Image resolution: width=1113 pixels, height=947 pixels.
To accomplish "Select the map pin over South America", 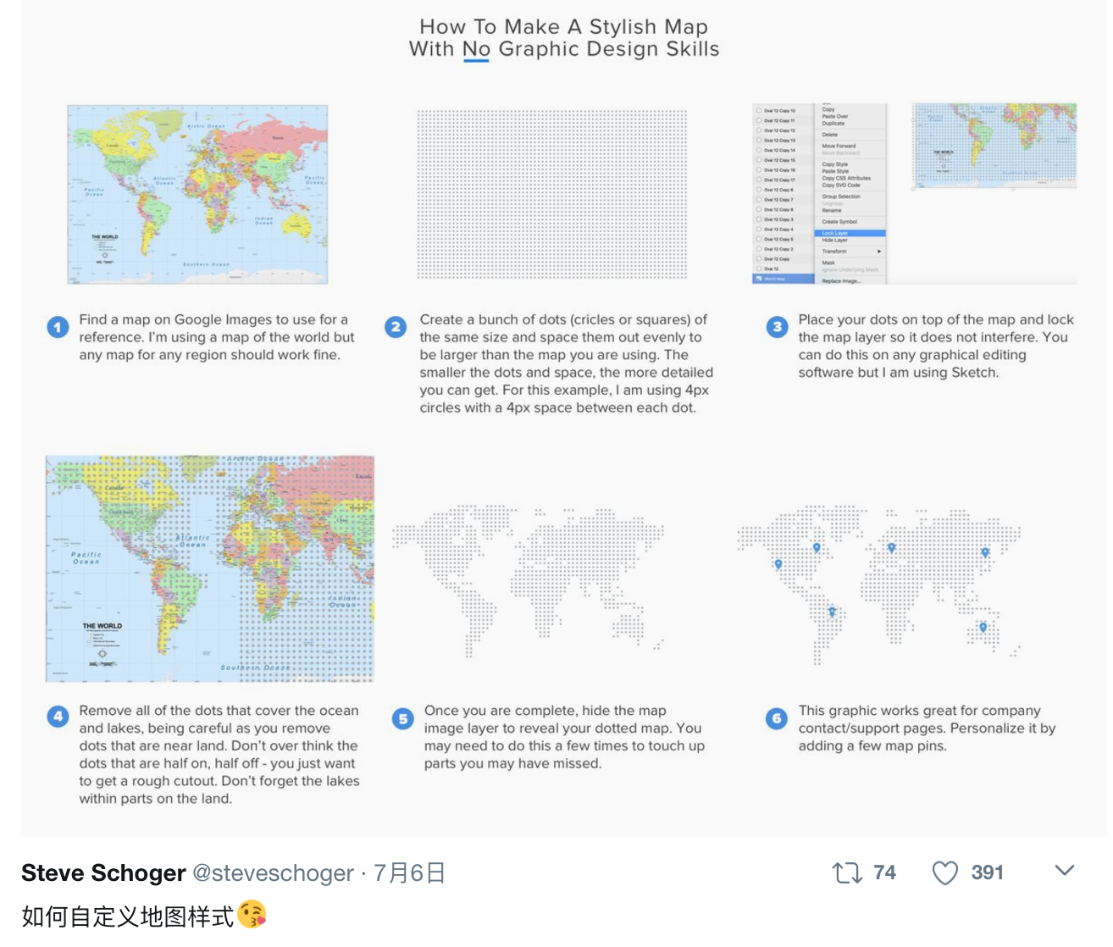I will (x=832, y=612).
